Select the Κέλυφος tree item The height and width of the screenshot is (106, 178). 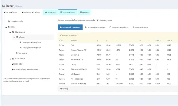pyautogui.click(x=22, y=37)
